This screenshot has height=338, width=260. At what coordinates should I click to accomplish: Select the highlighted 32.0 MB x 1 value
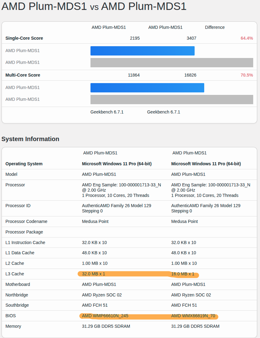[94, 274]
